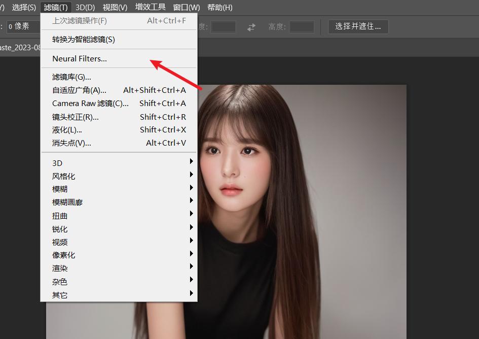
Task: Open the 帮助 Help menu
Action: pos(220,7)
